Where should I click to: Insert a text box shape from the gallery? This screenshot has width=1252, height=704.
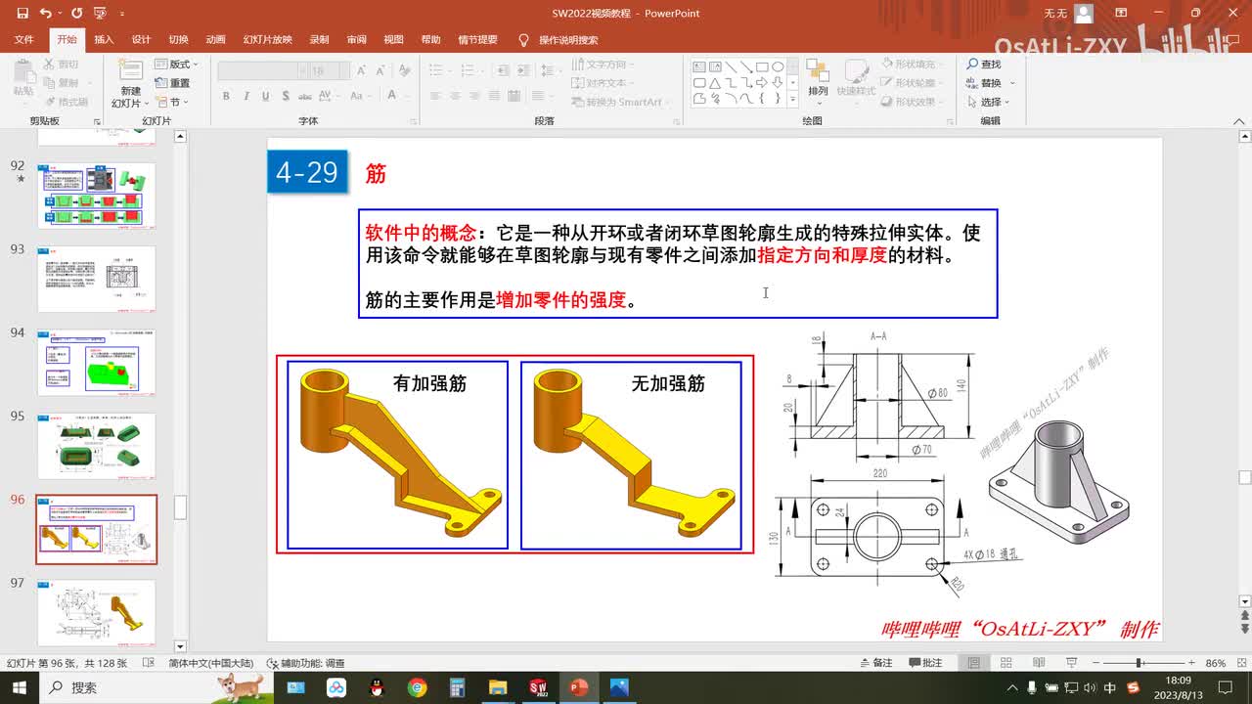point(699,67)
